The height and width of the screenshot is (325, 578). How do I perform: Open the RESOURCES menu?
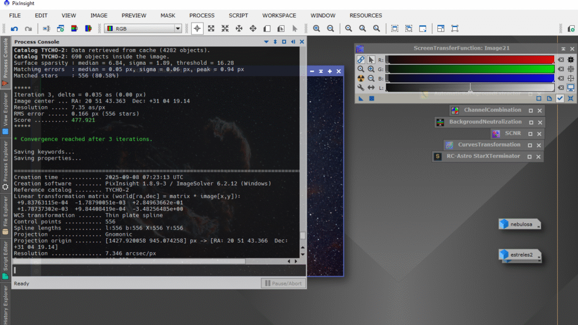[366, 15]
